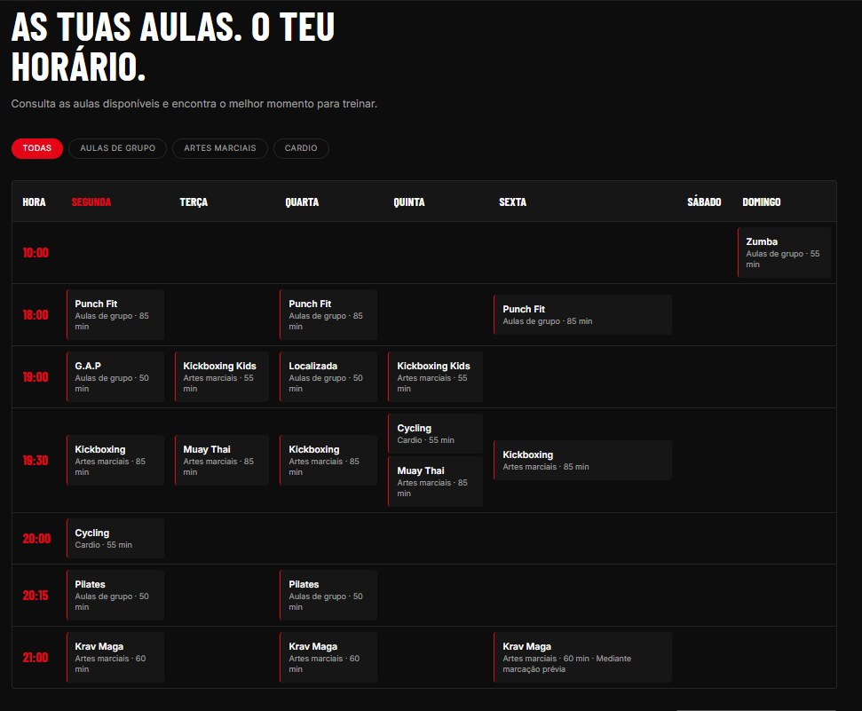Open Kickboxing class on Segunda
Image resolution: width=862 pixels, height=711 pixels.
pyautogui.click(x=115, y=461)
